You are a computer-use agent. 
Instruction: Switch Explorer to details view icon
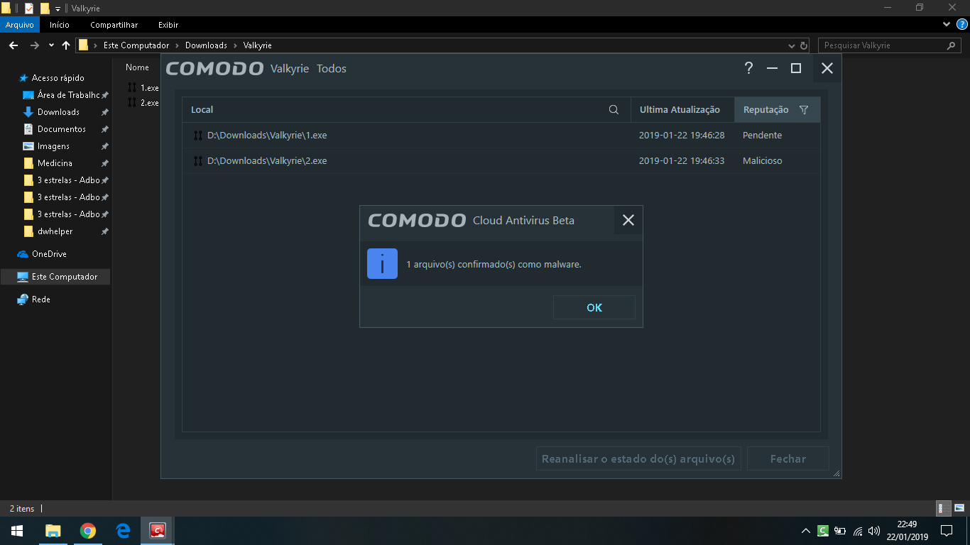pos(944,508)
